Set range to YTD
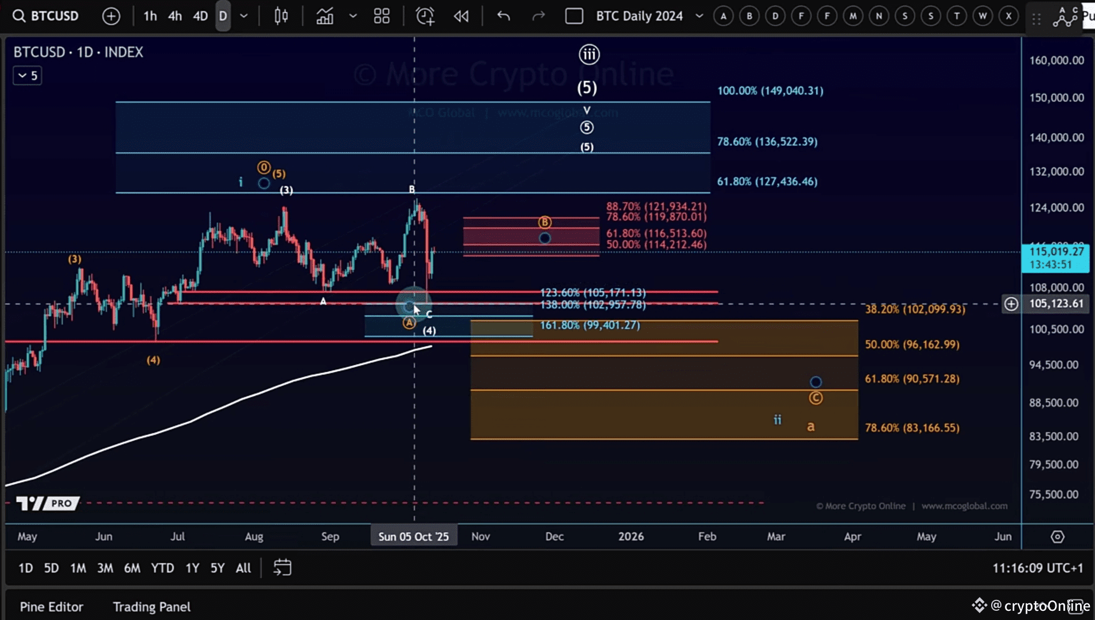 pyautogui.click(x=162, y=568)
